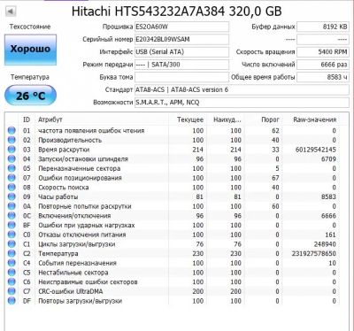Click raw value 60129542145

316,150
